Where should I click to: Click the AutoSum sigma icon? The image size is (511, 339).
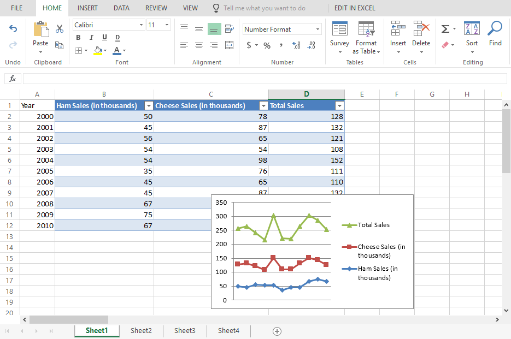[x=445, y=29]
